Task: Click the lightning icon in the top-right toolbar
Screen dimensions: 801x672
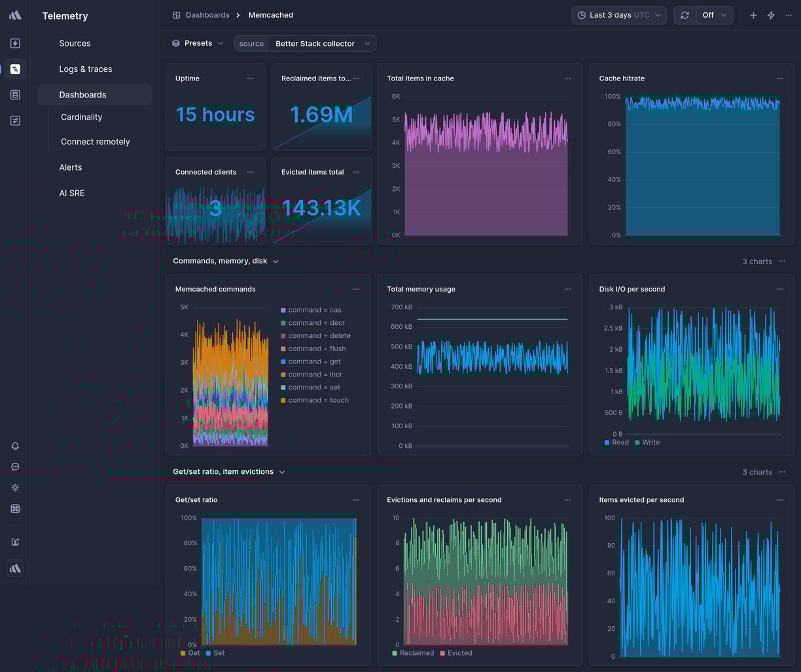Action: (x=770, y=14)
